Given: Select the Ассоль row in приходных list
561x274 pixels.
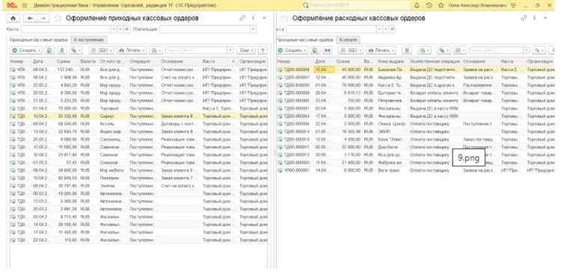Looking at the screenshot, I should (138, 124).
